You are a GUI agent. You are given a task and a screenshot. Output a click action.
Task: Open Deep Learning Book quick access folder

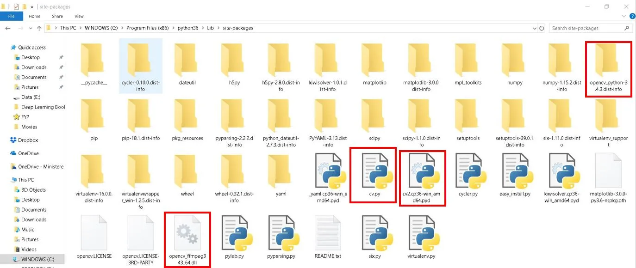pos(39,107)
